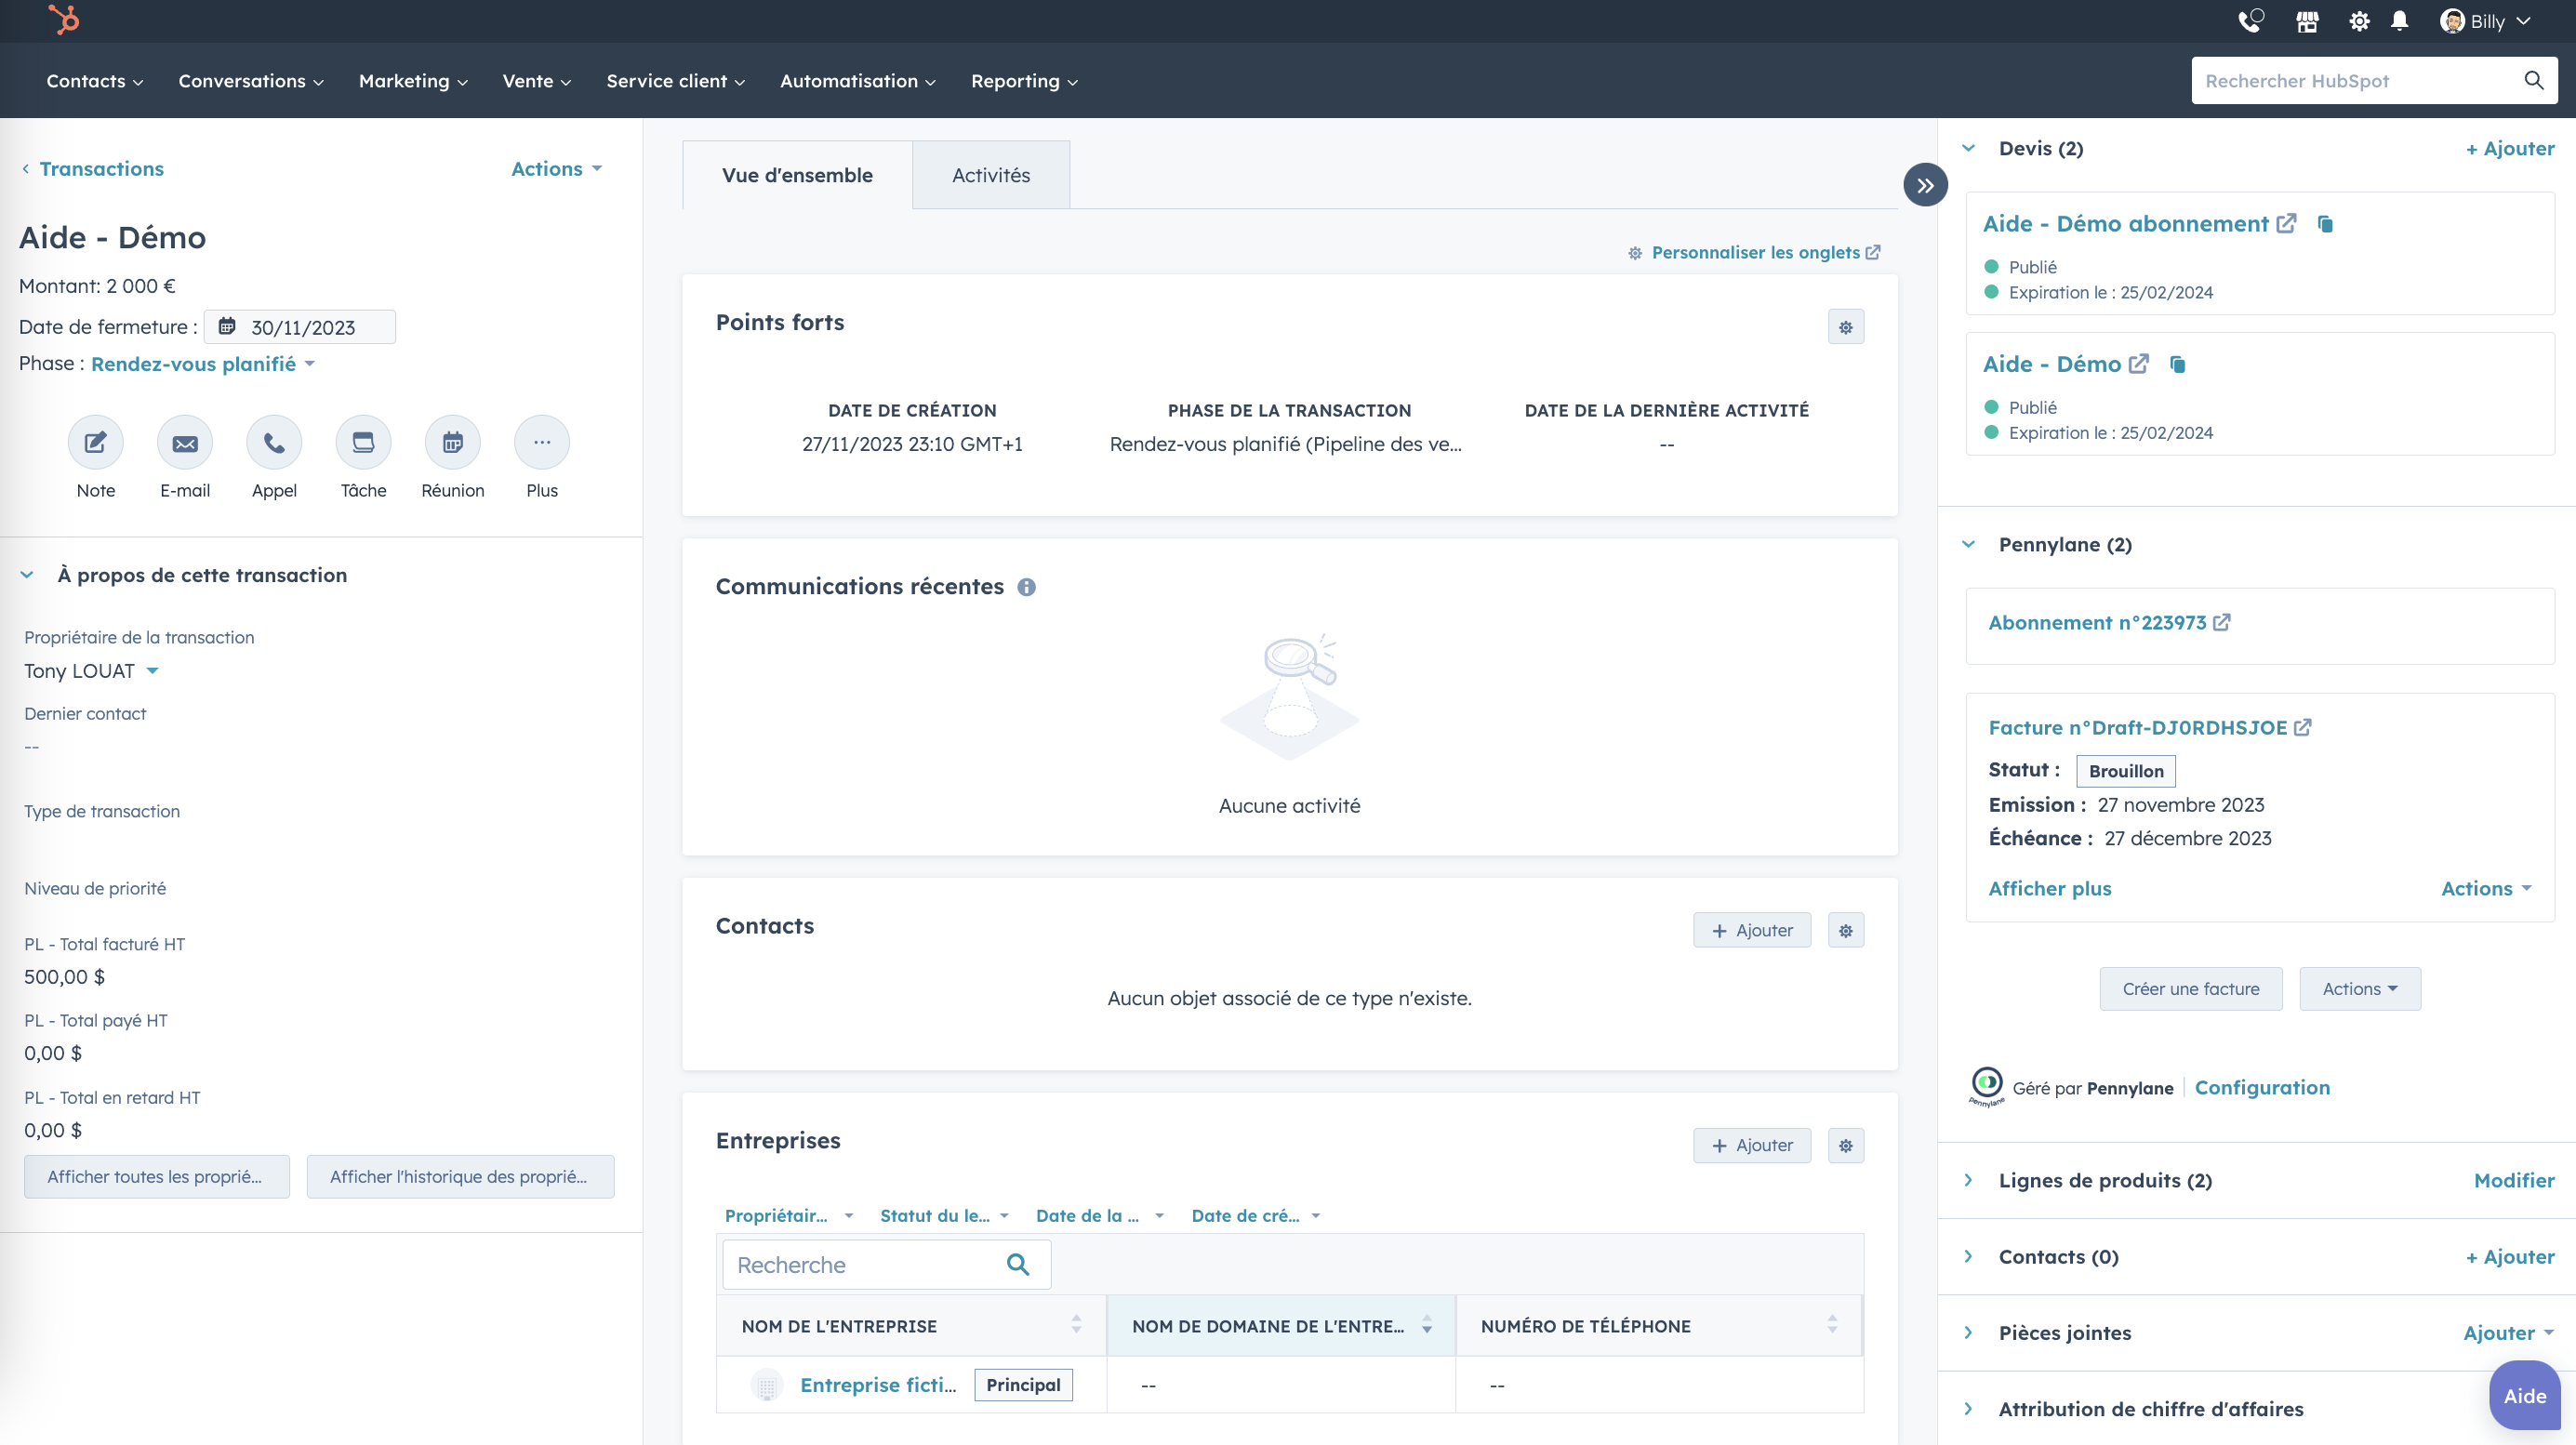Click Créer une facture button
2576x1445 pixels.
(x=2191, y=988)
